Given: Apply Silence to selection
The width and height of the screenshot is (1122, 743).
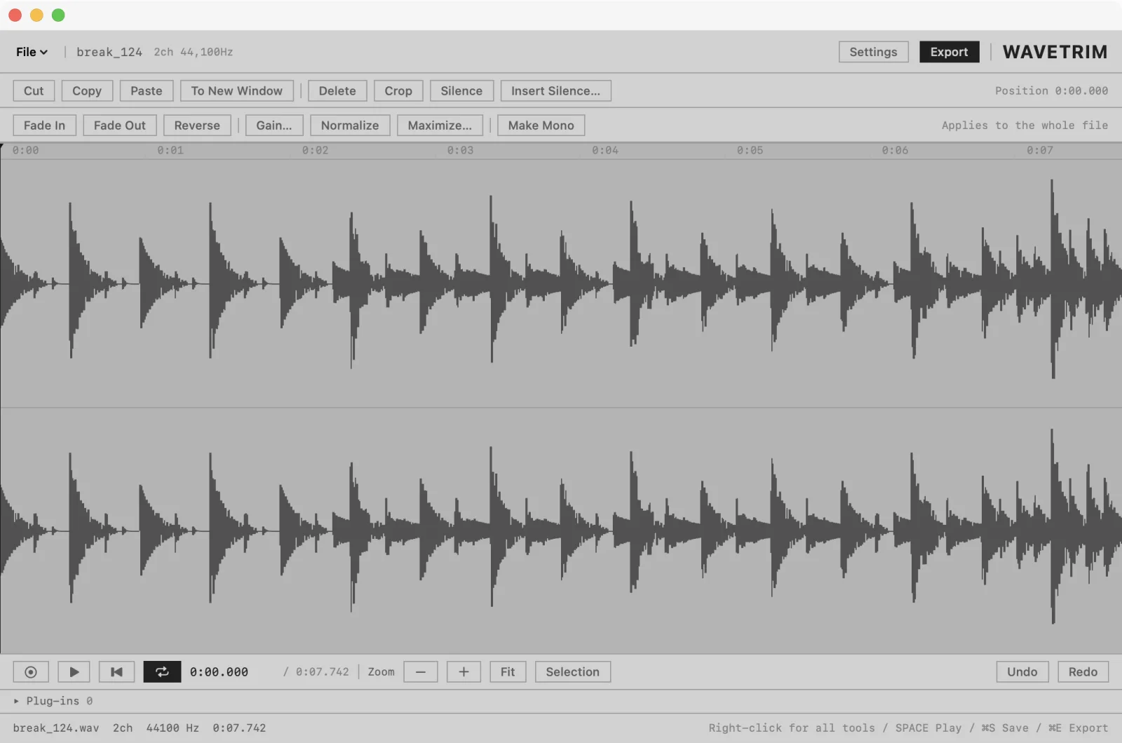Looking at the screenshot, I should [x=461, y=91].
